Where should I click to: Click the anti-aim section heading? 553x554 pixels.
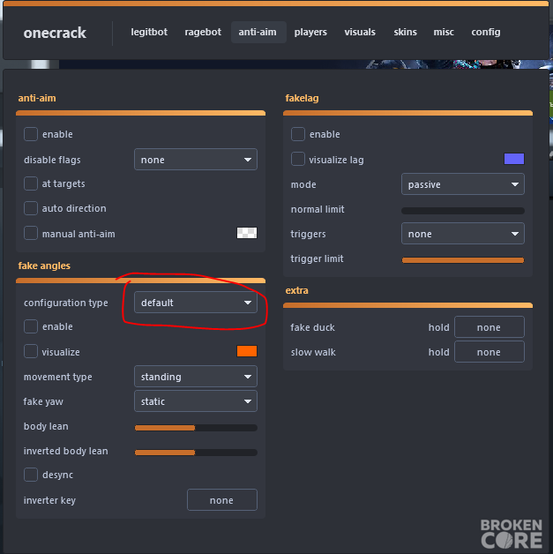(37, 98)
